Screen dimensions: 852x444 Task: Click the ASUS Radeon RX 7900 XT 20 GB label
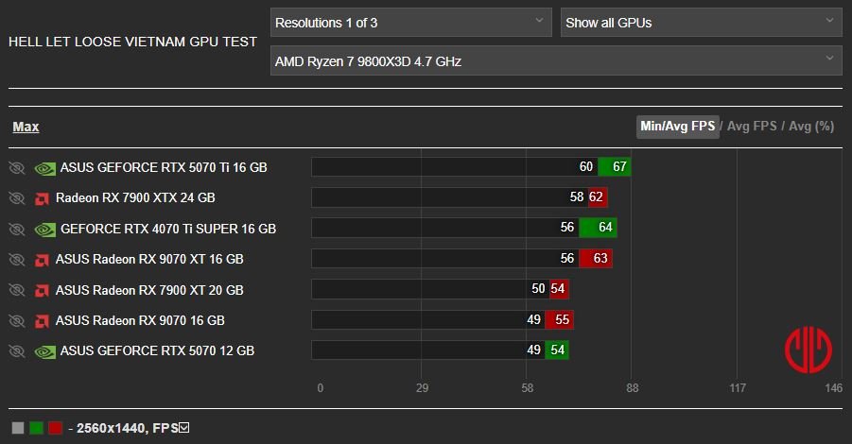(x=149, y=290)
